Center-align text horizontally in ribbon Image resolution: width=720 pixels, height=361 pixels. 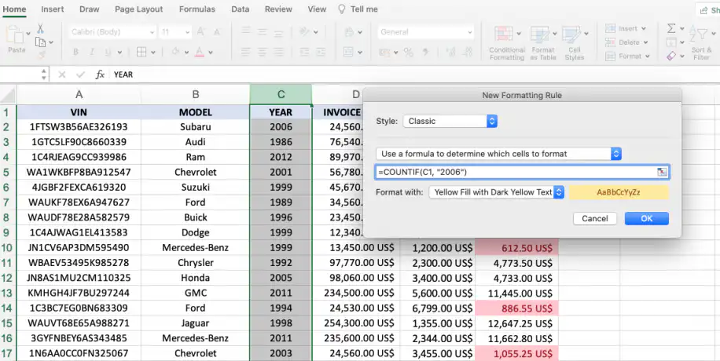tap(263, 53)
